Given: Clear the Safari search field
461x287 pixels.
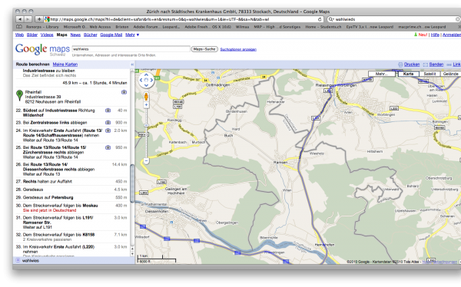Looking at the screenshot, I should point(458,19).
